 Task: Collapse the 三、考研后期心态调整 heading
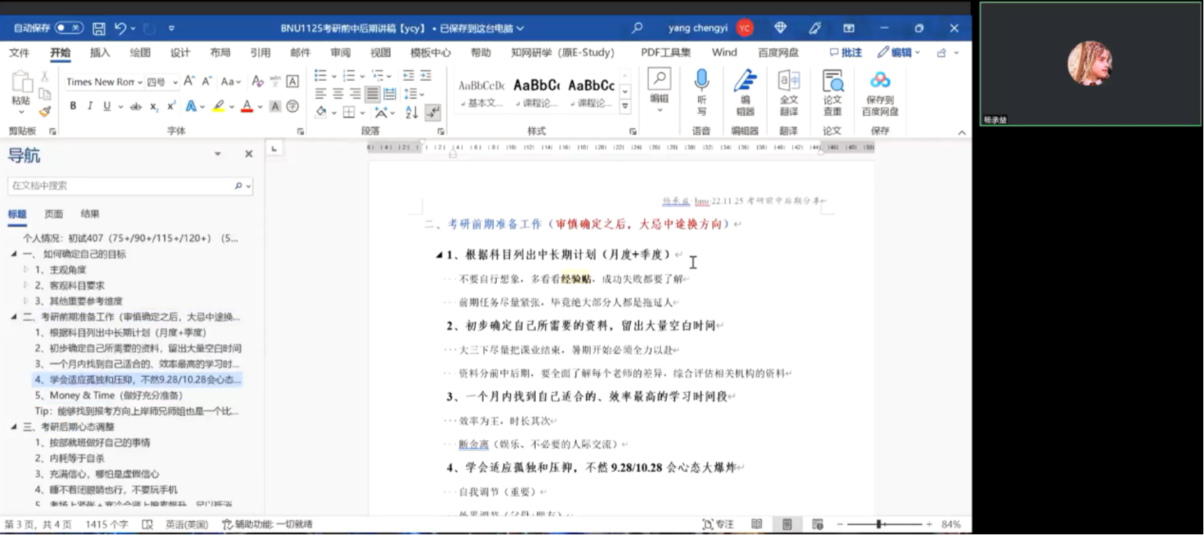pyautogui.click(x=14, y=427)
